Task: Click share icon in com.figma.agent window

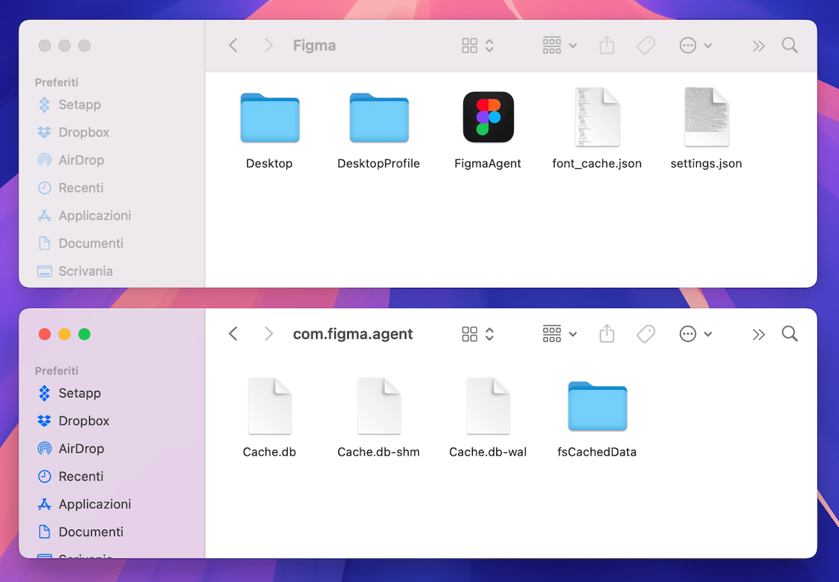Action: [x=606, y=334]
